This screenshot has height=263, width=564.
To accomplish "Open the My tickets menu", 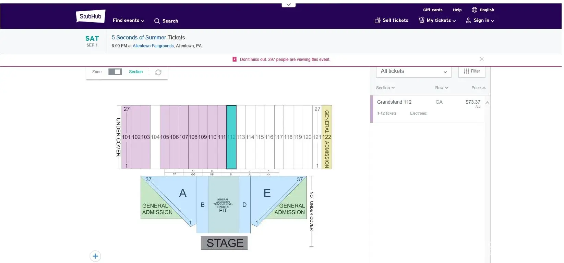I will (x=437, y=21).
